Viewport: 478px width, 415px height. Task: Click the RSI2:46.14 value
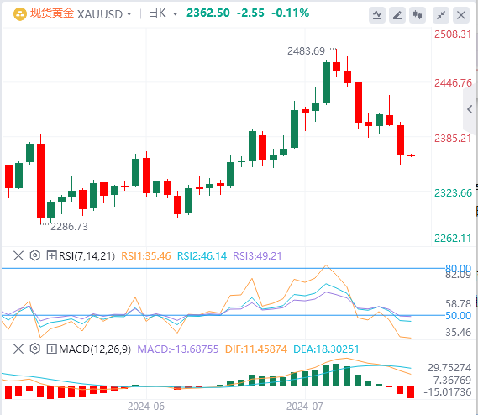202,256
